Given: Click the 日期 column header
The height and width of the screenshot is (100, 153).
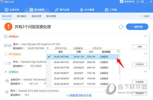Looking at the screenshot, I should (79, 52).
